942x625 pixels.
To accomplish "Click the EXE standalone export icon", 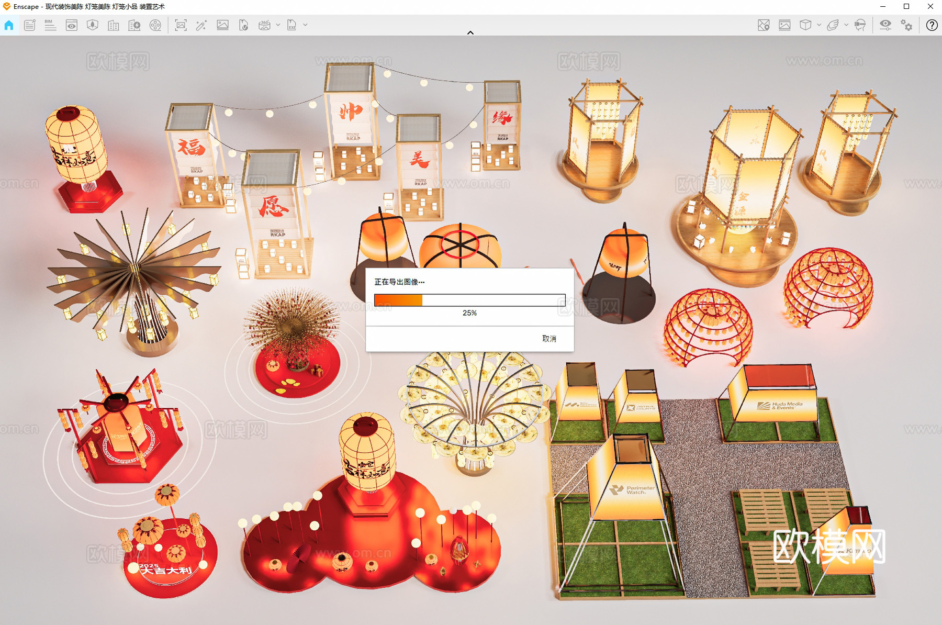I will tap(292, 25).
